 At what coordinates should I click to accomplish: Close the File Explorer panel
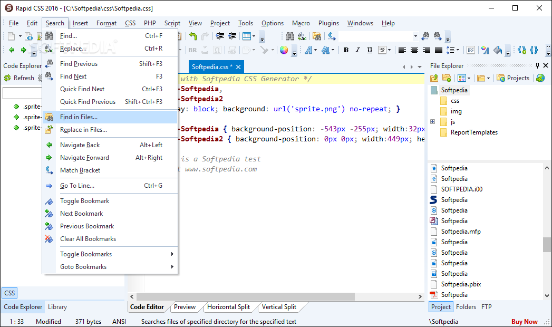[546, 65]
